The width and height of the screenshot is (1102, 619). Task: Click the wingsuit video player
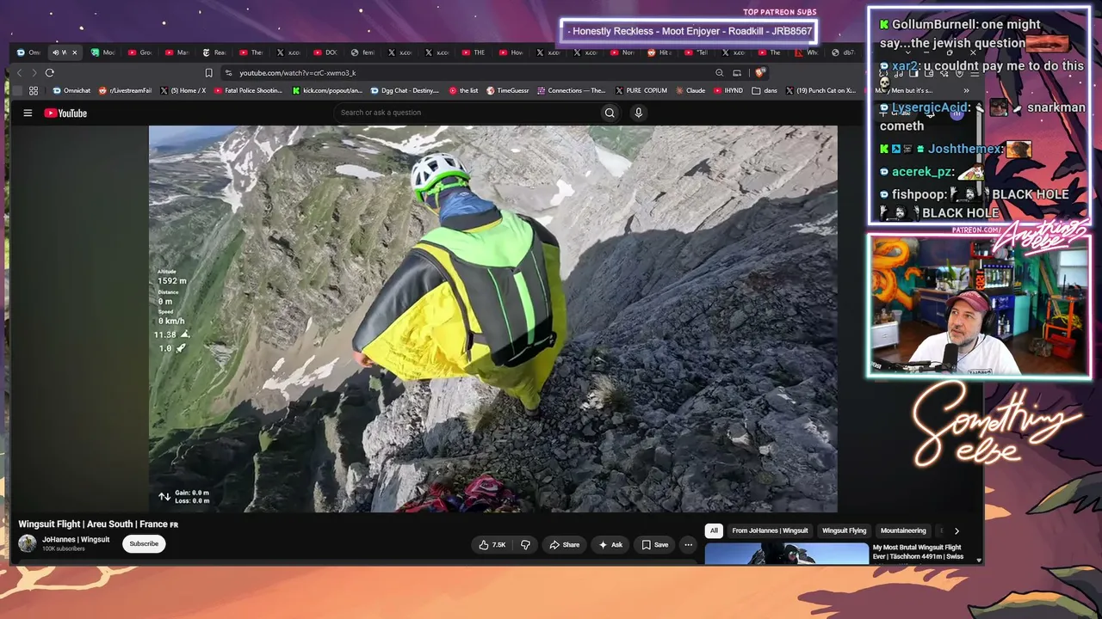pos(492,319)
